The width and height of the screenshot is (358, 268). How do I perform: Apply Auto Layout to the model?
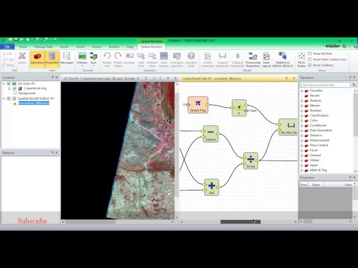[266, 59]
